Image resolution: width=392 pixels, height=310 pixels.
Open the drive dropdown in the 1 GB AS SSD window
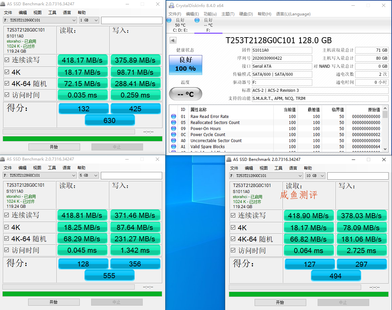40,20
